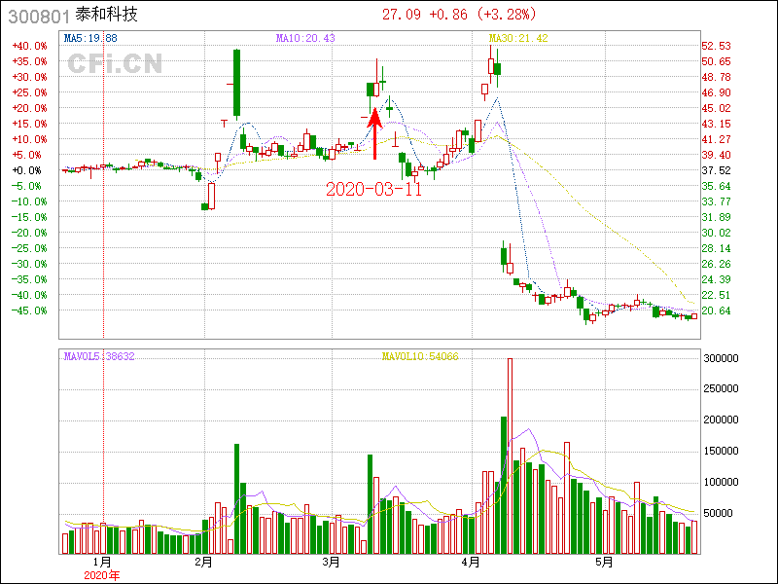Viewport: 778px width, 584px height.
Task: Click the price text 27.09 +0.86 (+3.28%)
Action: [459, 14]
